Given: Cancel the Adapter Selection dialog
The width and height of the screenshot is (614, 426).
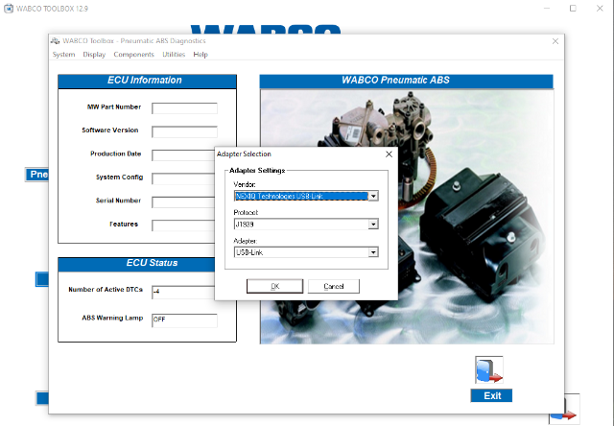Looking at the screenshot, I should pyautogui.click(x=334, y=286).
